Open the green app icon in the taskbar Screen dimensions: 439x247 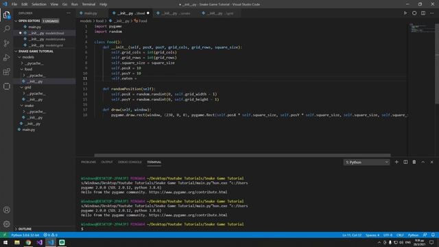(x=62, y=242)
